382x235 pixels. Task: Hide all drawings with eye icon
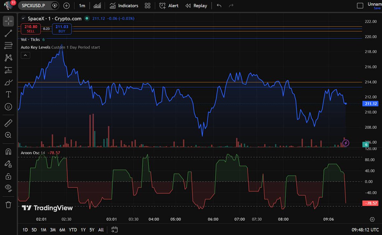tap(8, 188)
